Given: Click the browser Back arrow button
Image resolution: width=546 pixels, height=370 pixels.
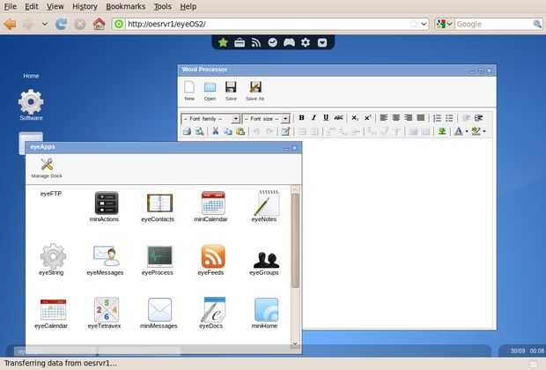Looking at the screenshot, I should (x=10, y=24).
